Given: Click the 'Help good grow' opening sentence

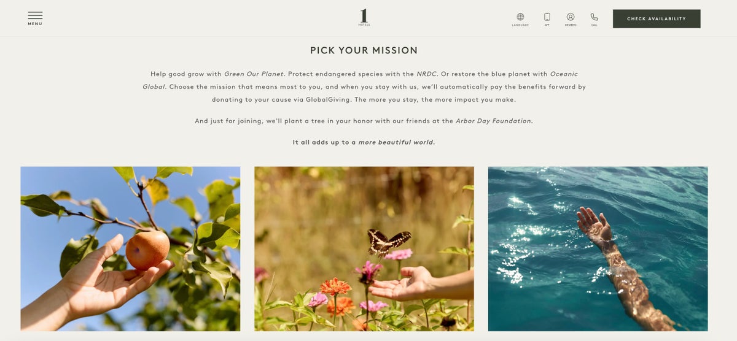Looking at the screenshot, I should (x=217, y=74).
